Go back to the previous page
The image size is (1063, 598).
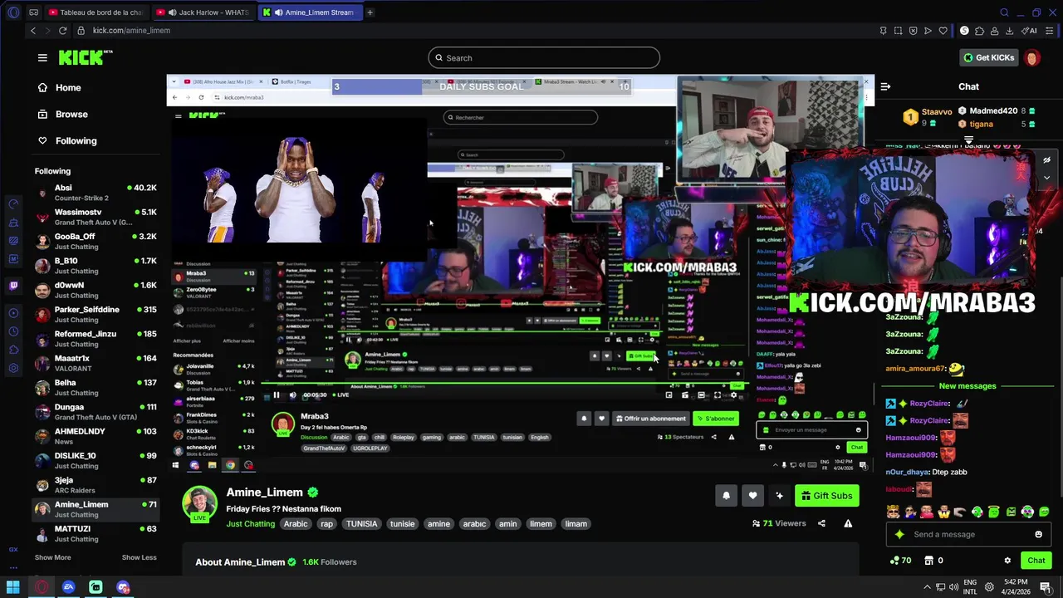click(x=33, y=31)
